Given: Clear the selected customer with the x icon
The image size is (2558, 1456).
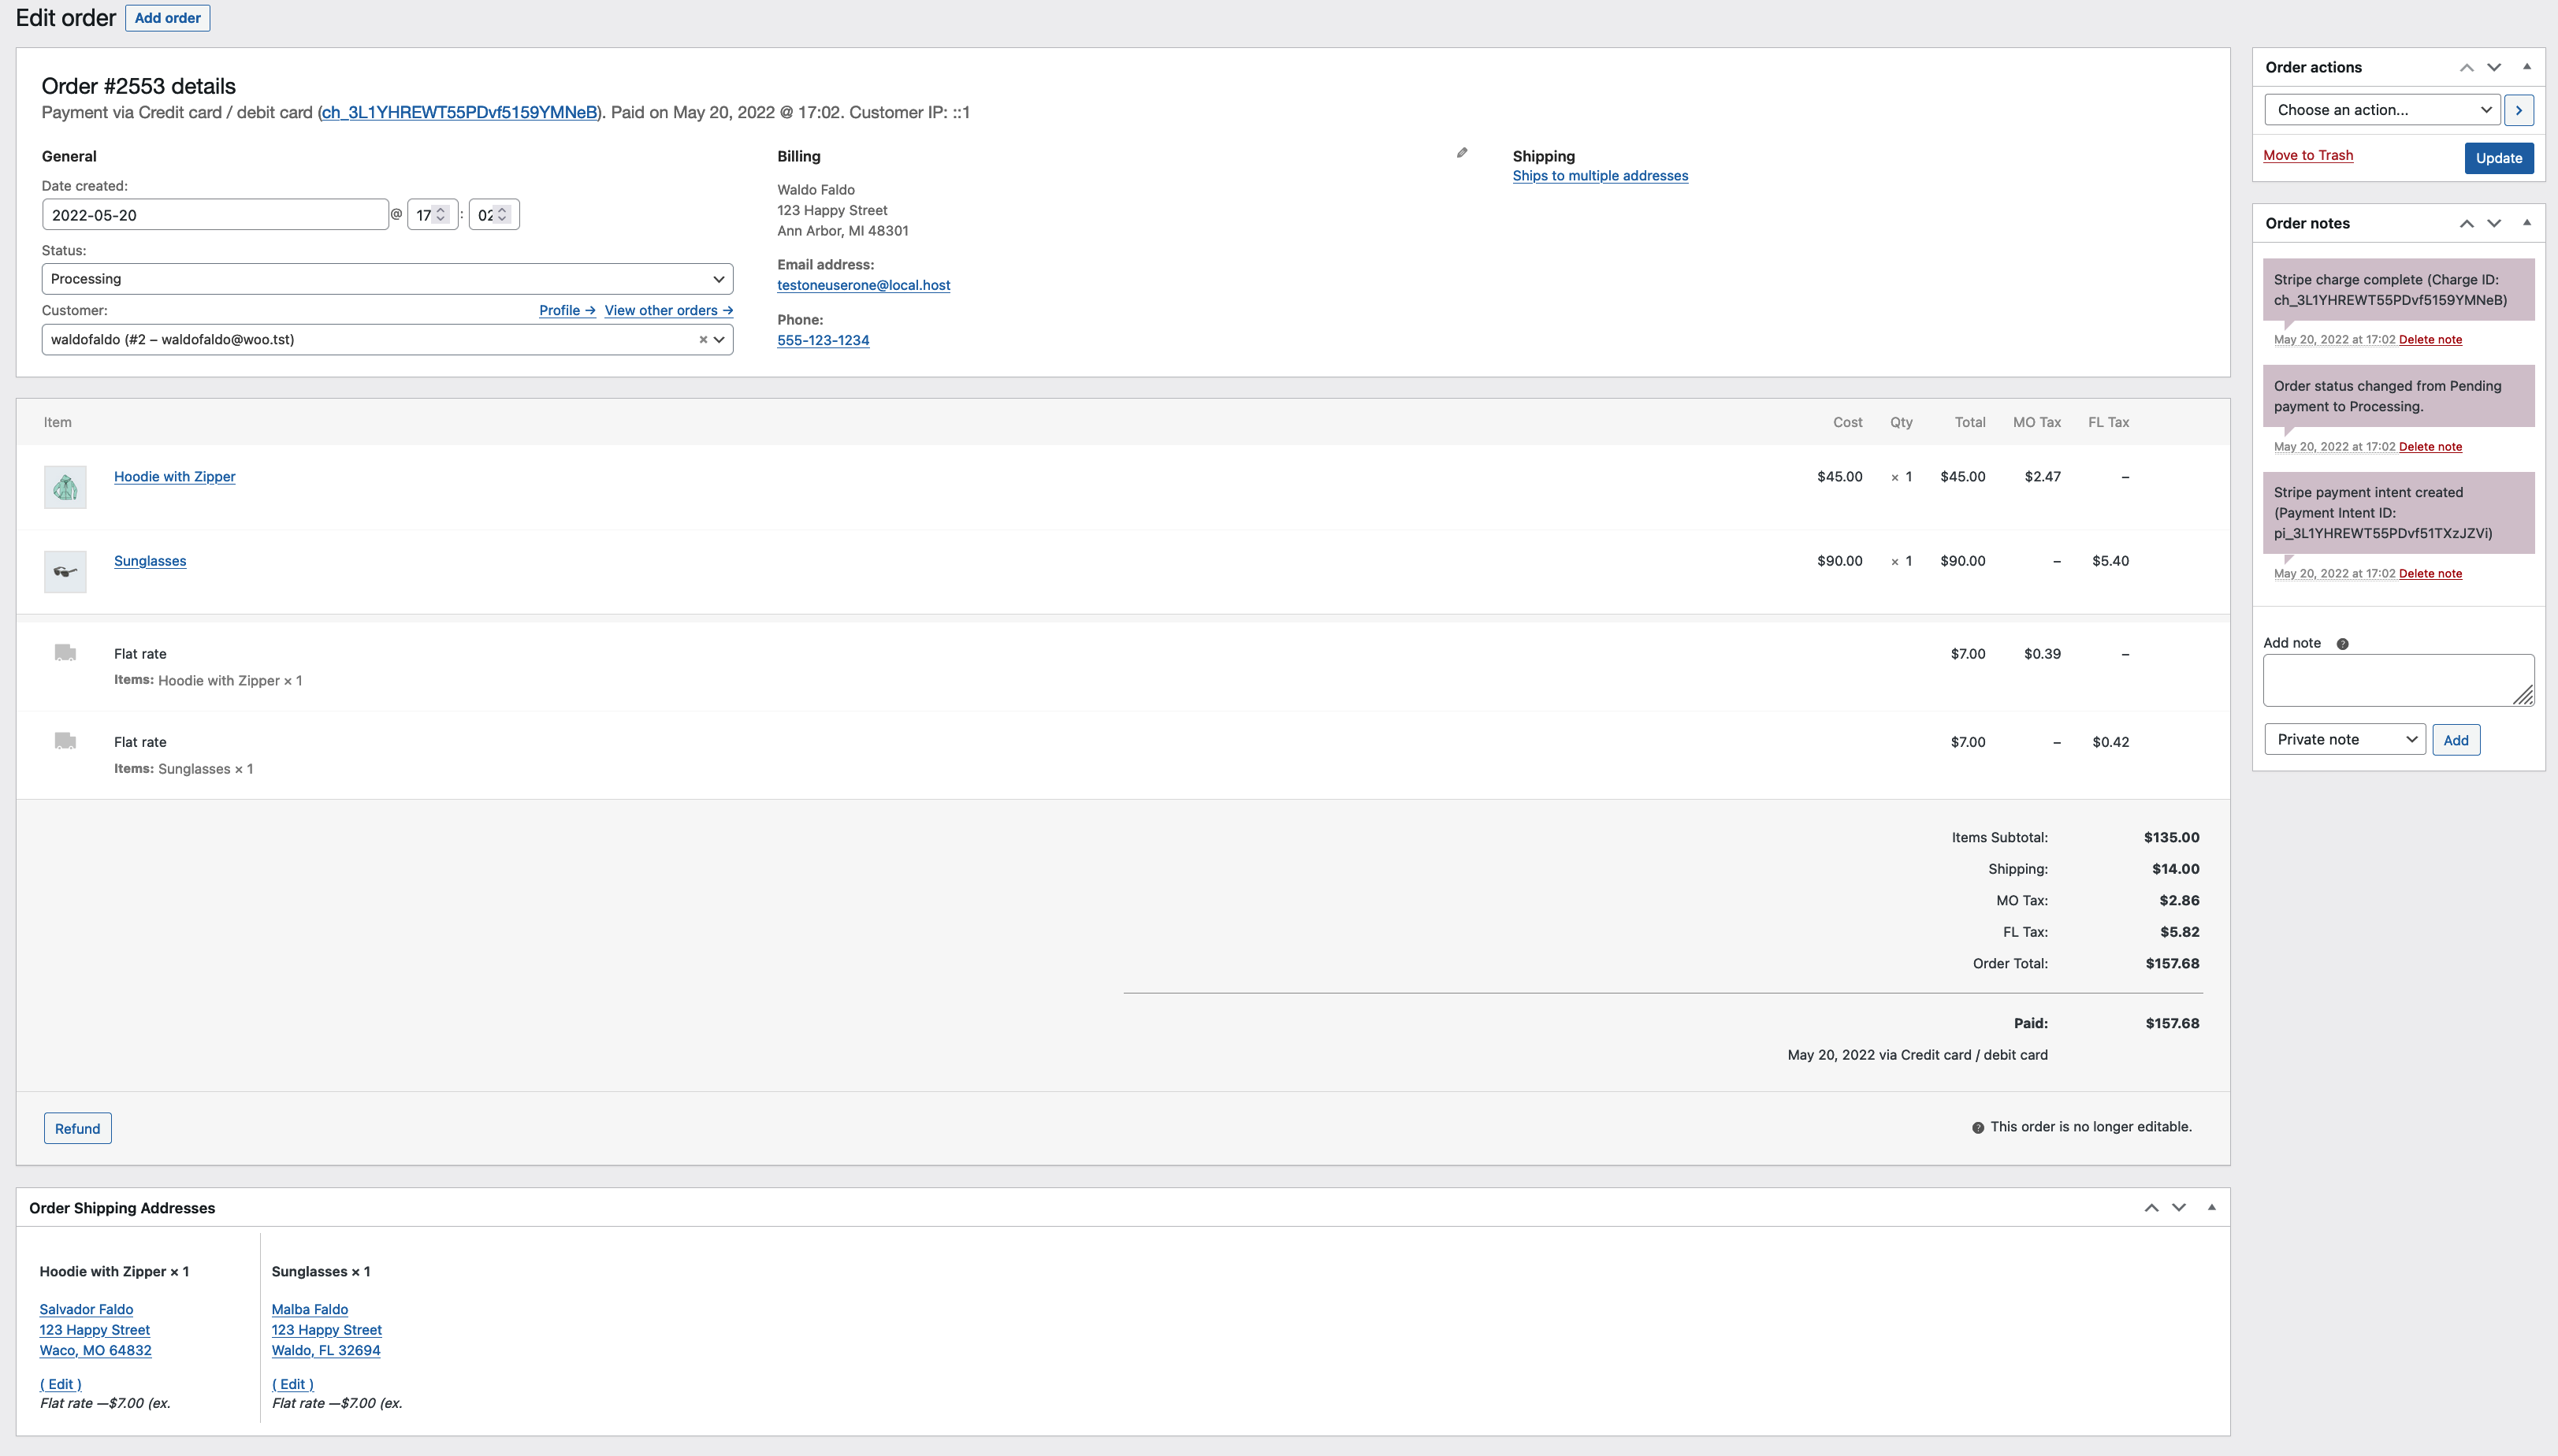Looking at the screenshot, I should [702, 339].
